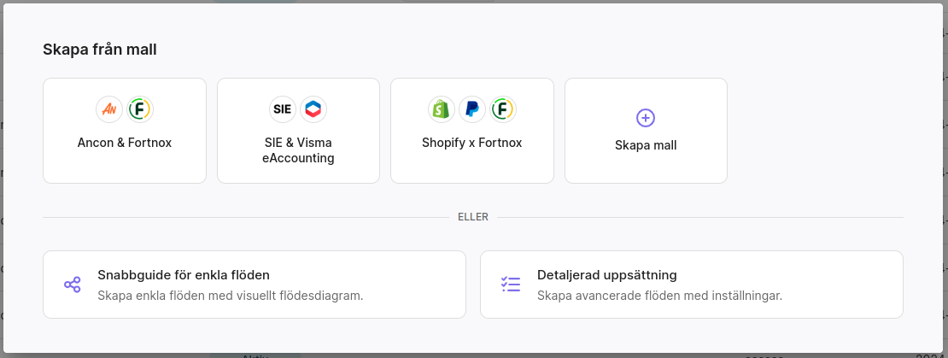The width and height of the screenshot is (948, 358).
Task: Click the Ancon logo icon
Action: [x=109, y=109]
